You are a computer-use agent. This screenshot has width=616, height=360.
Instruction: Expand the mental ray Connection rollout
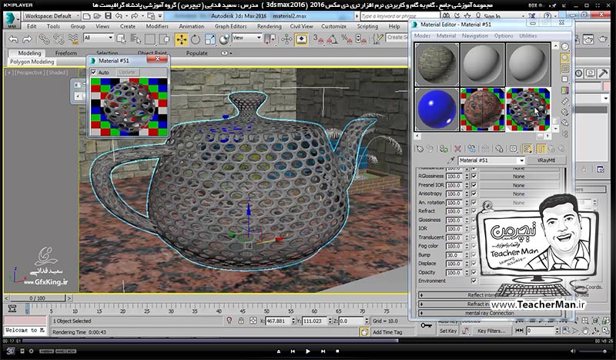tap(490, 313)
